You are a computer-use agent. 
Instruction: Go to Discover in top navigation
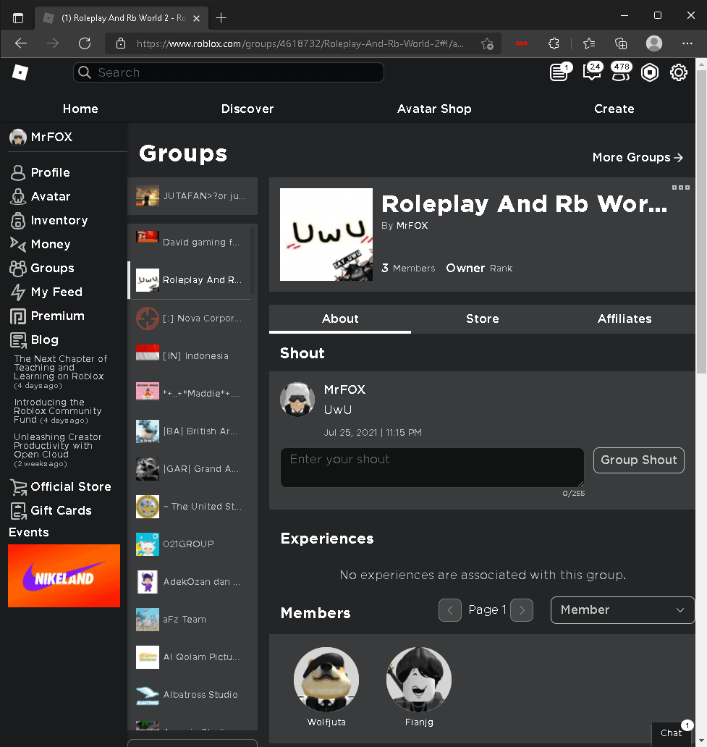tap(247, 109)
